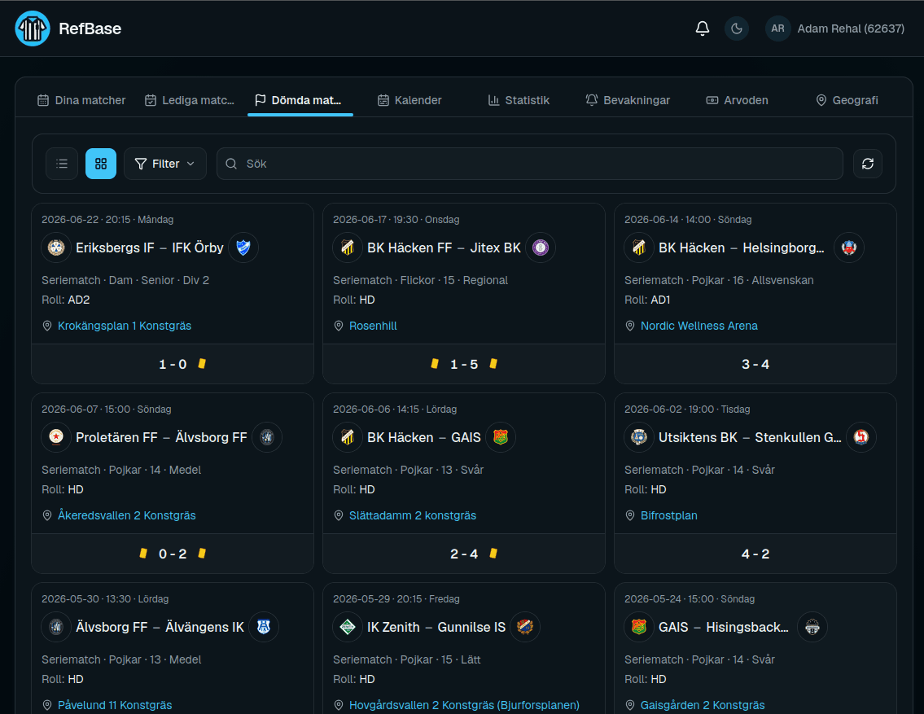The image size is (924, 714).
Task: Open the notifications bell
Action: (702, 28)
